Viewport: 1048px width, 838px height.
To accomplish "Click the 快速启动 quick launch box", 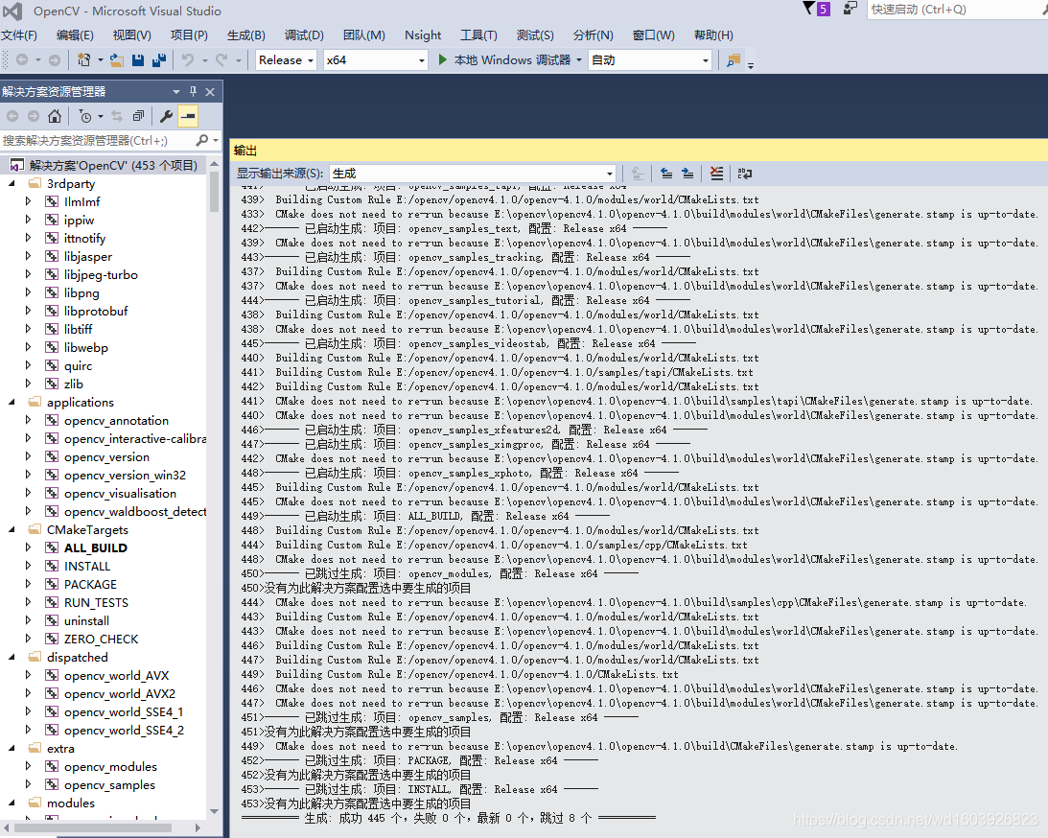I will 957,10.
